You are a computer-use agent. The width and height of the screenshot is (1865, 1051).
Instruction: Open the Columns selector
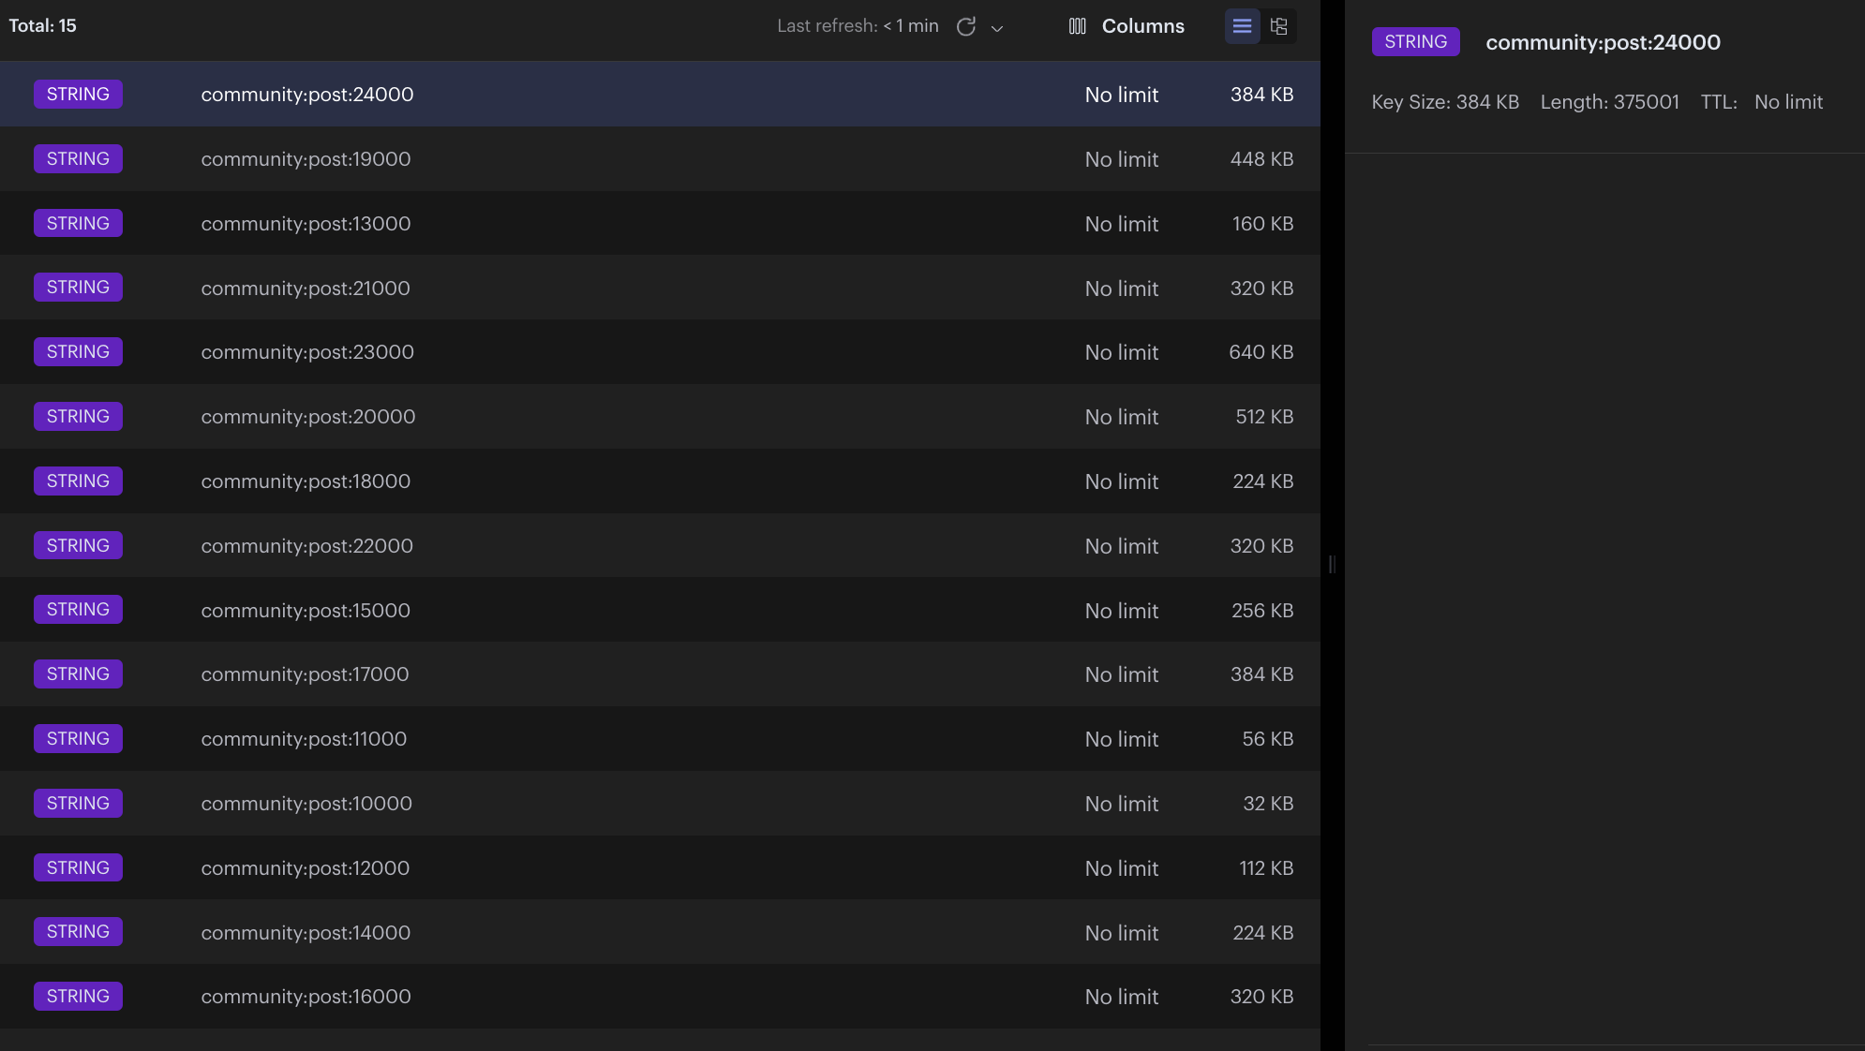pos(1126,26)
